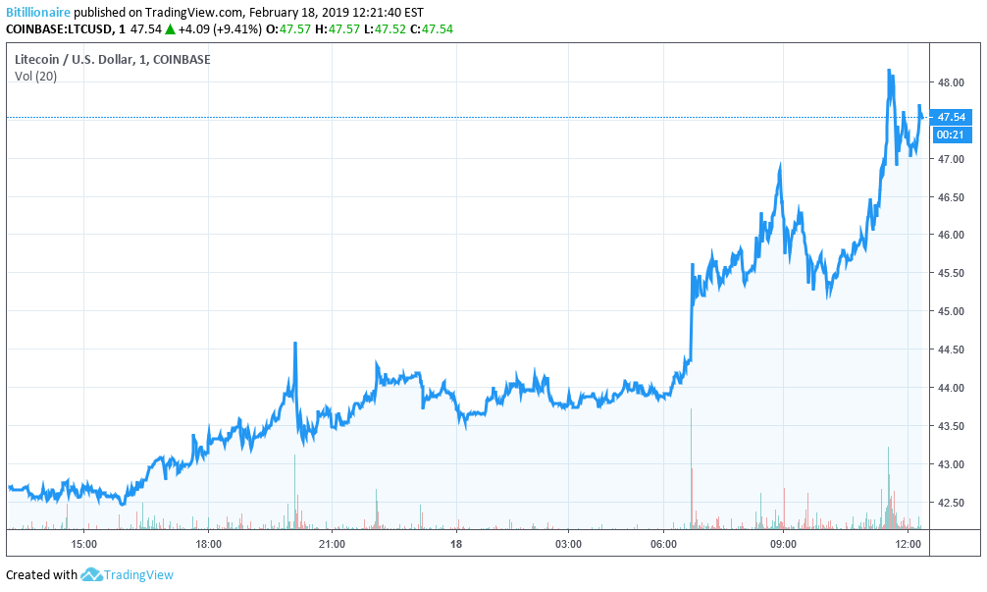Click the 12:00 time axis label
The width and height of the screenshot is (987, 592).
tap(908, 543)
